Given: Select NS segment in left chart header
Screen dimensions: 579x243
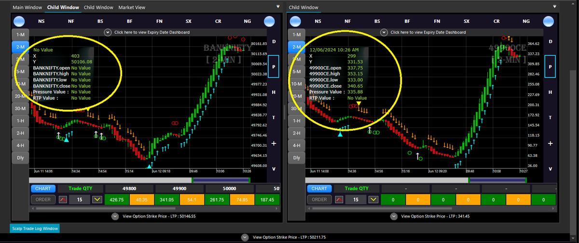Looking at the screenshot, I should coord(41,21).
